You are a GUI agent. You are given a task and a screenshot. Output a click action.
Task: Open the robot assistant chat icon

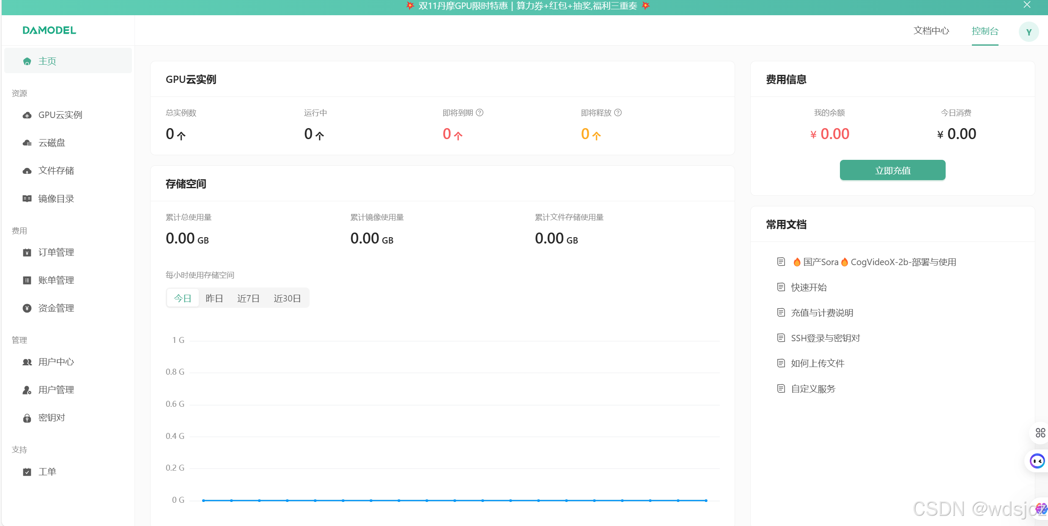point(1037,461)
